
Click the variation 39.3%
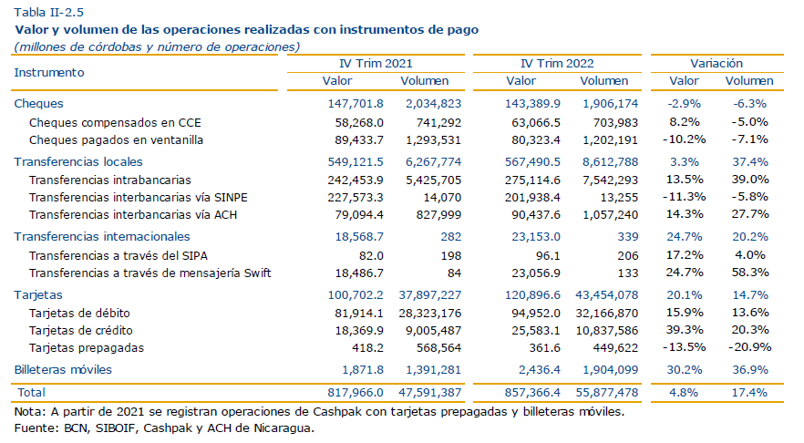tap(684, 330)
